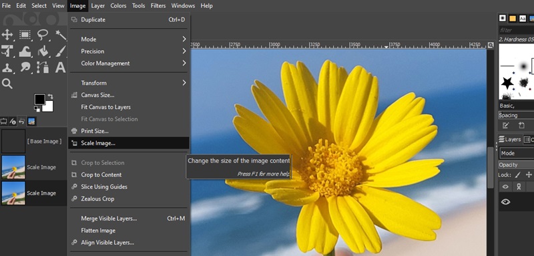Open the Fonts tab in right dock
Screen dimensions: 534x256
tap(523, 19)
